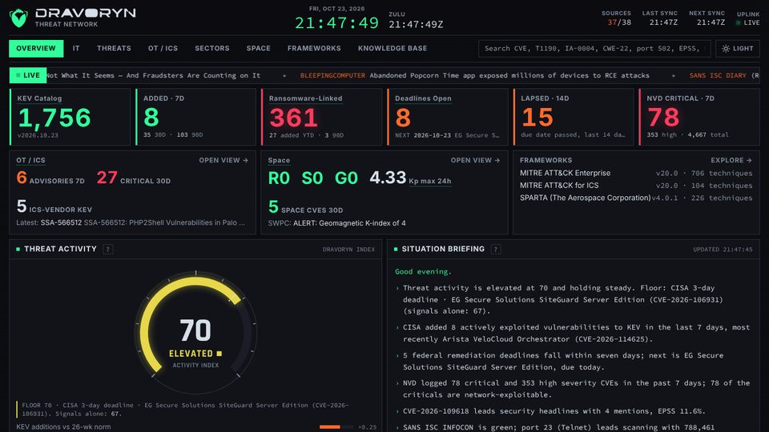Open the BLEEPINGCOMPUTER ticker headline

click(475, 75)
